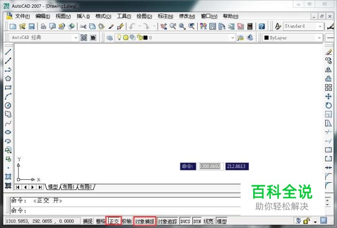Screen dimensions: 337x228
Task: Click the Undo arrow icon
Action: (132, 26)
